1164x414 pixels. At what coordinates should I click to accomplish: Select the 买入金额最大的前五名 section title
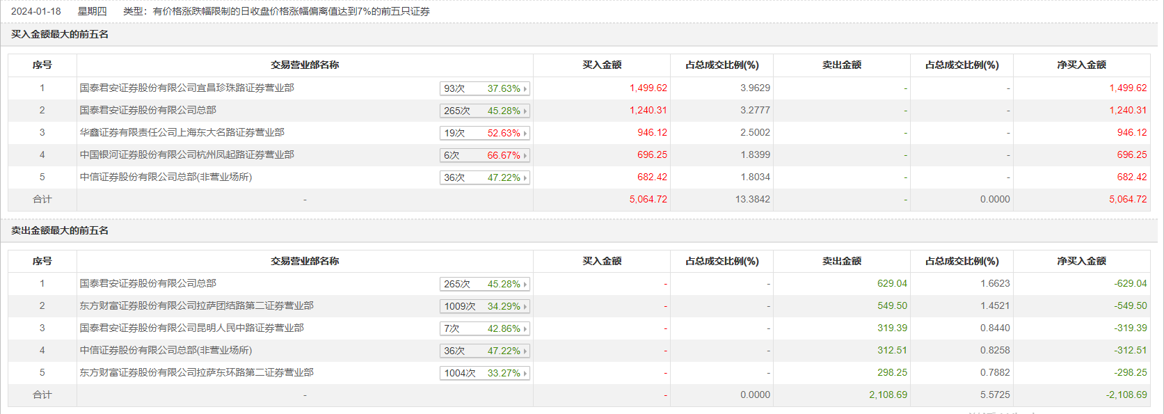click(60, 35)
